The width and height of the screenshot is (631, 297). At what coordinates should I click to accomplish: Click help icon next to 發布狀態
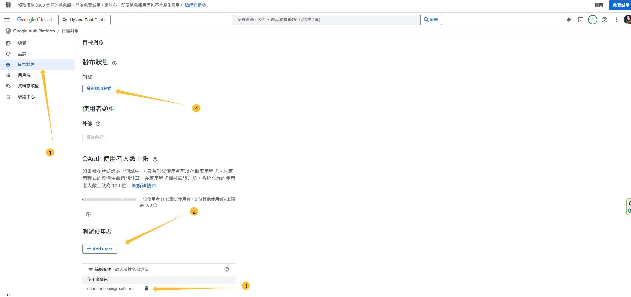click(x=114, y=63)
